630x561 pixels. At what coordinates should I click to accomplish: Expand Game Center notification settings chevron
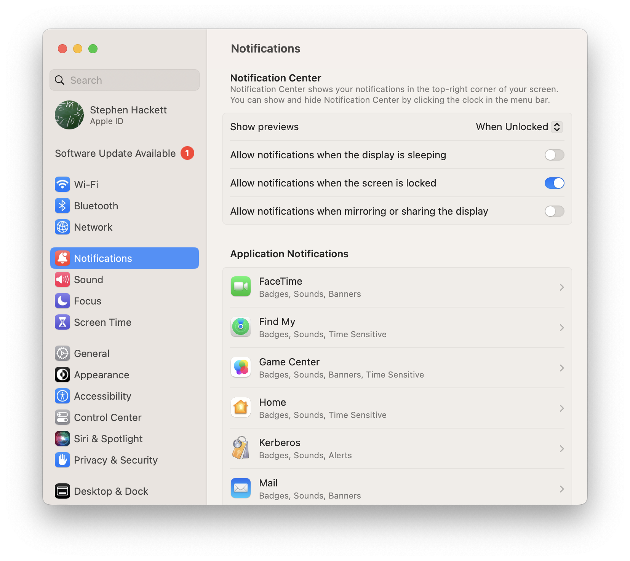(x=561, y=368)
